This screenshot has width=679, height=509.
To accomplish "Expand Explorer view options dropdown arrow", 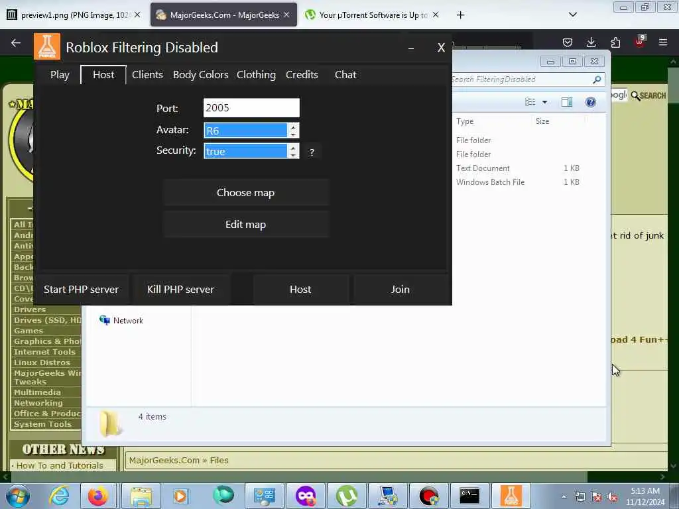I will (x=545, y=102).
